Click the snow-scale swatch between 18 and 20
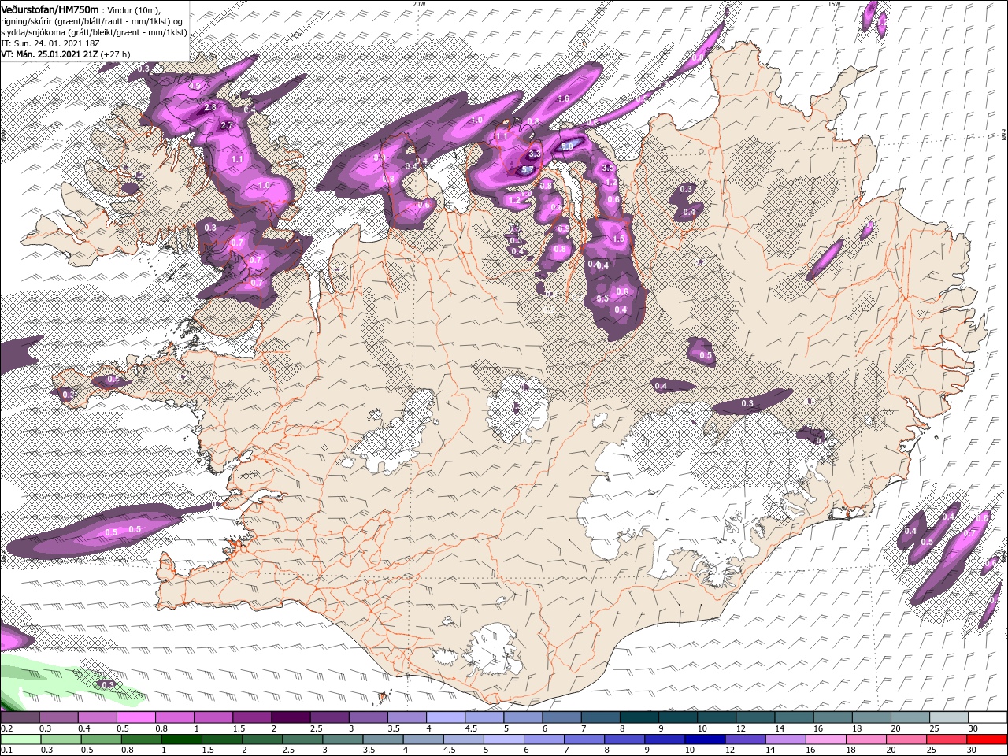The width and height of the screenshot is (1008, 756). (872, 717)
